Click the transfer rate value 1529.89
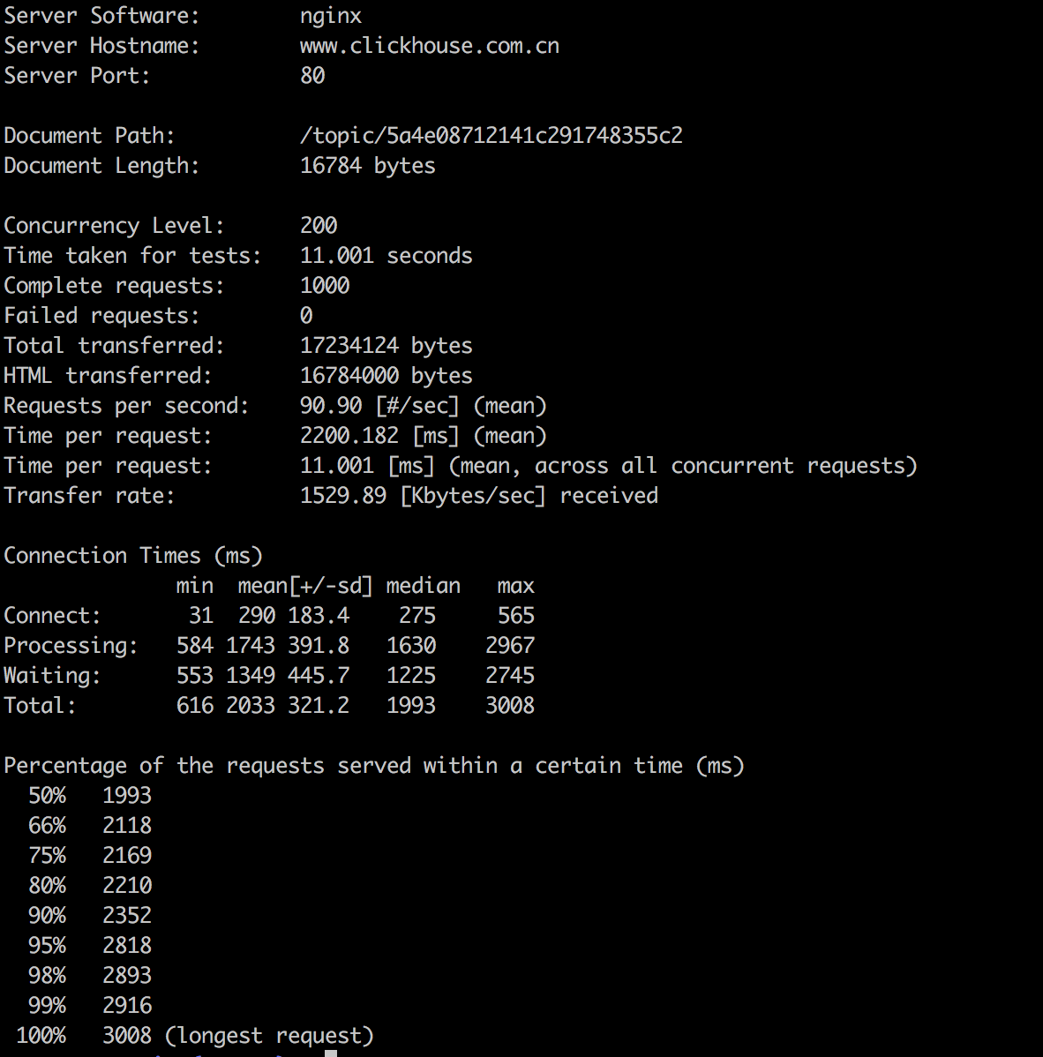Viewport: 1043px width, 1057px height. pos(343,496)
